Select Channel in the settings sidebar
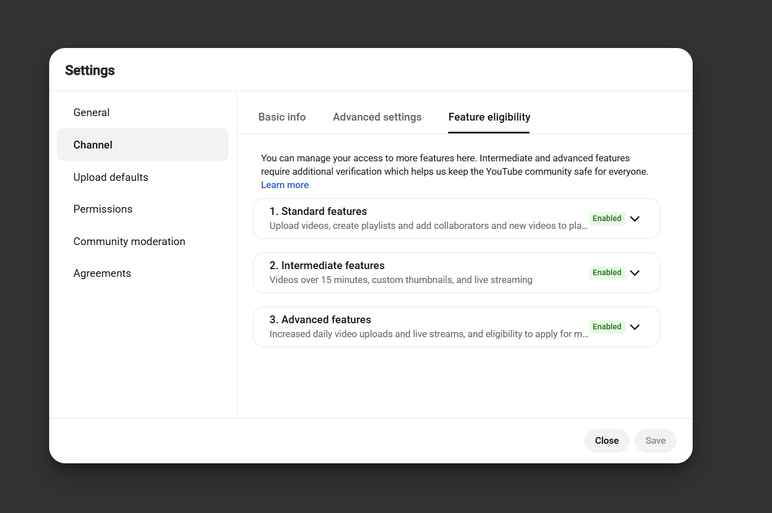 (142, 145)
